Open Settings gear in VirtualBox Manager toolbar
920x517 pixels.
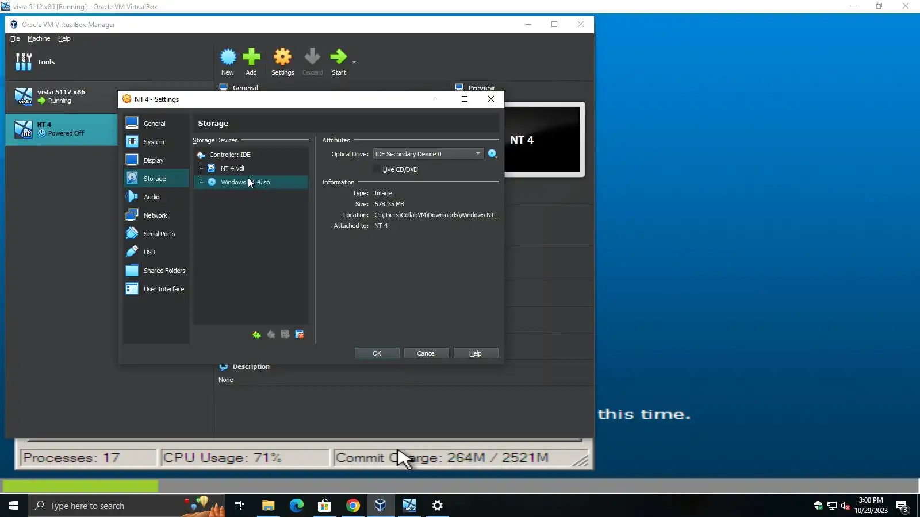[282, 57]
